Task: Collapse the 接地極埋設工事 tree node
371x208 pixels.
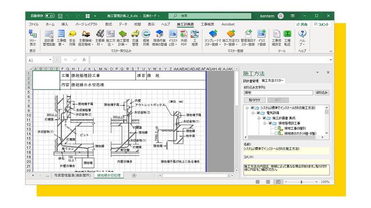Action: coord(265,123)
